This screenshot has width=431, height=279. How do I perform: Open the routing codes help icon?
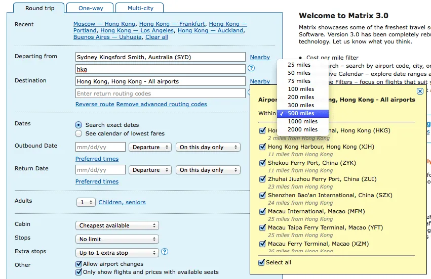tap(251, 68)
